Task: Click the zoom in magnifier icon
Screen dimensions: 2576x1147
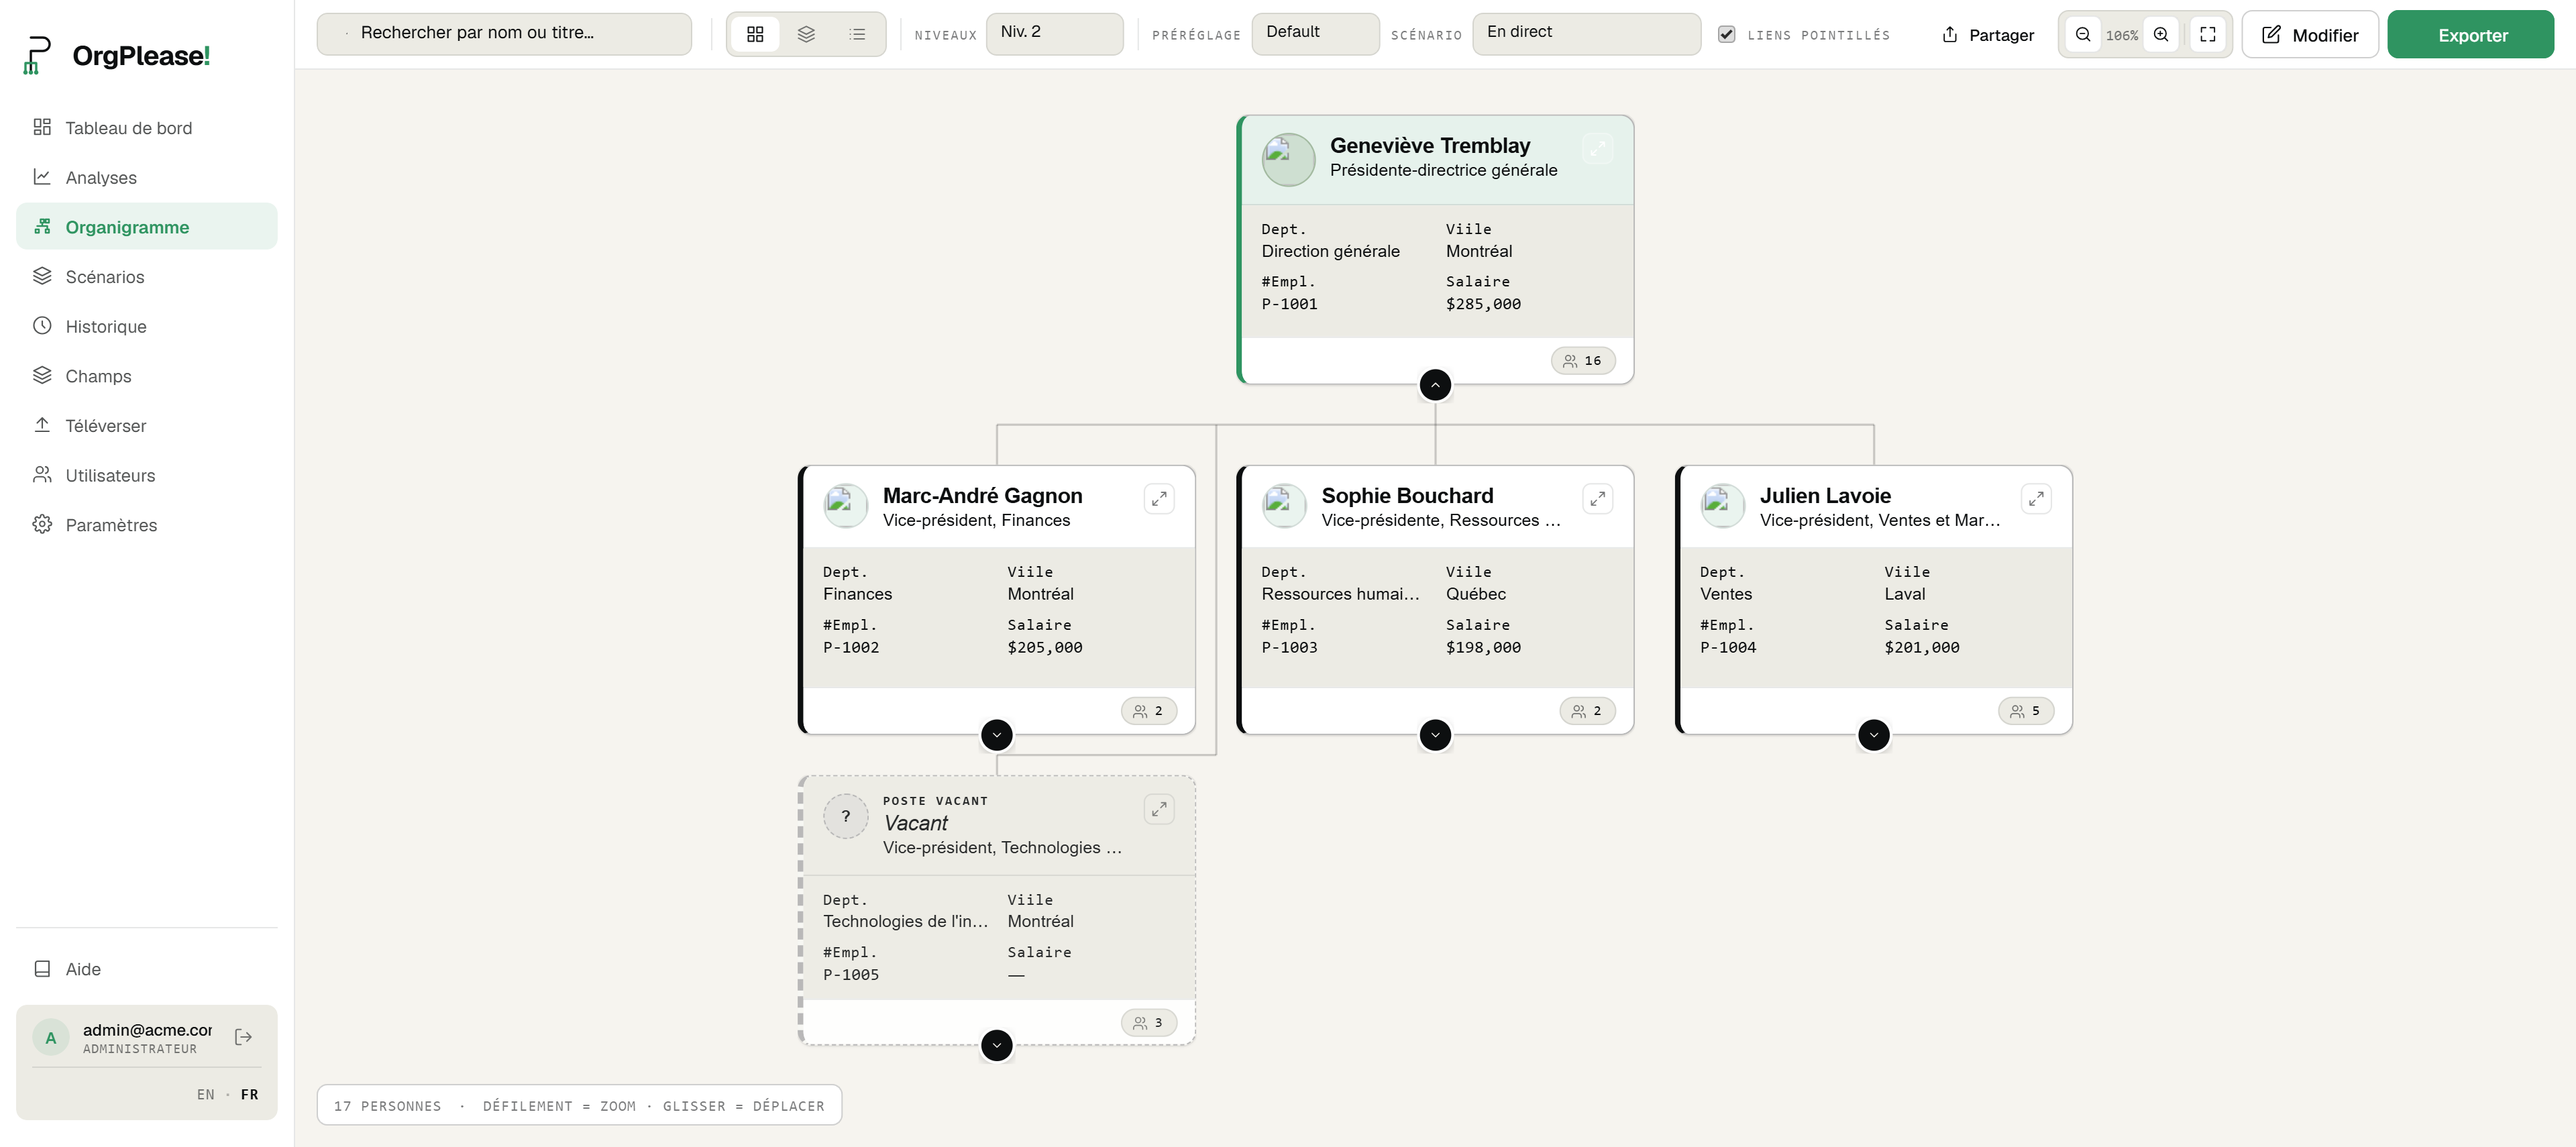Action: pos(2161,34)
